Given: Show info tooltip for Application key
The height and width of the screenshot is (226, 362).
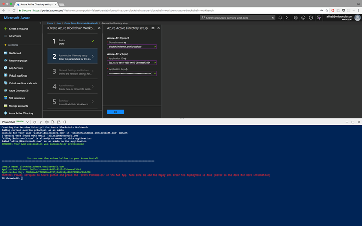Looking at the screenshot, I should [x=126, y=69].
